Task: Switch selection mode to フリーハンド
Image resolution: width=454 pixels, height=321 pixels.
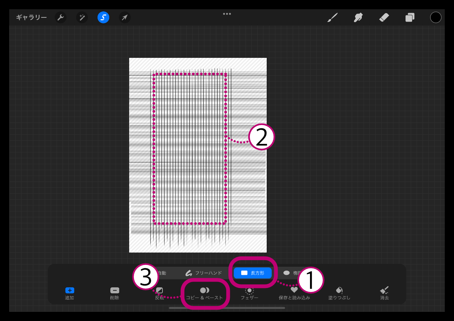Action: pyautogui.click(x=204, y=273)
